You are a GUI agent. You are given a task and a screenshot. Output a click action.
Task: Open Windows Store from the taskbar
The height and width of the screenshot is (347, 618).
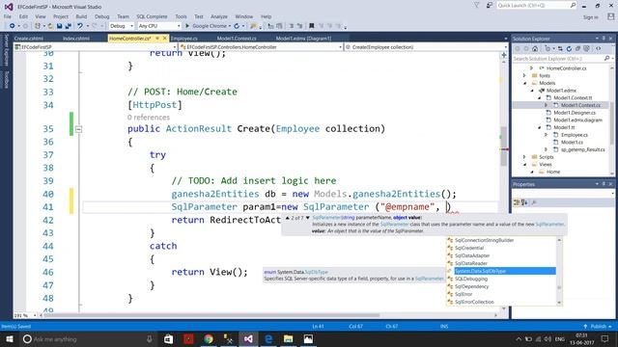point(168,338)
